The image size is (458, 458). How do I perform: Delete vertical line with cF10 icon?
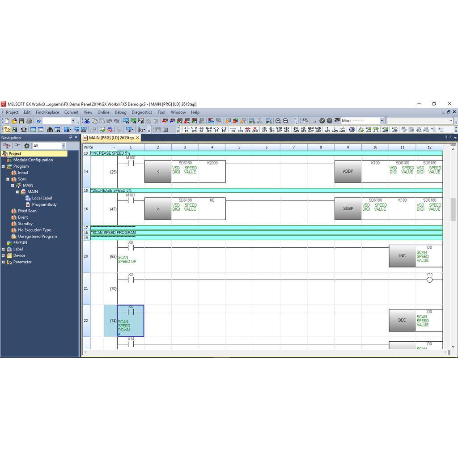pyautogui.click(x=255, y=129)
